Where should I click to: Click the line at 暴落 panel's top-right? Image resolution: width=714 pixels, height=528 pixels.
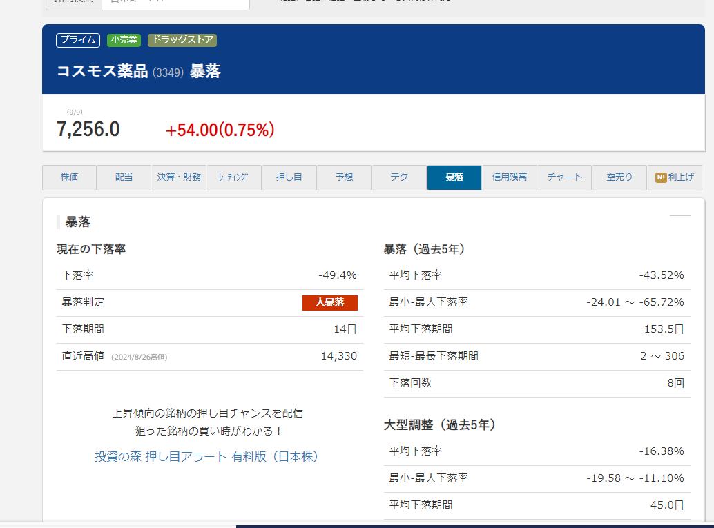tap(679, 216)
